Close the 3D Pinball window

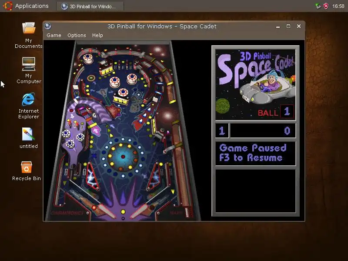pyautogui.click(x=299, y=26)
